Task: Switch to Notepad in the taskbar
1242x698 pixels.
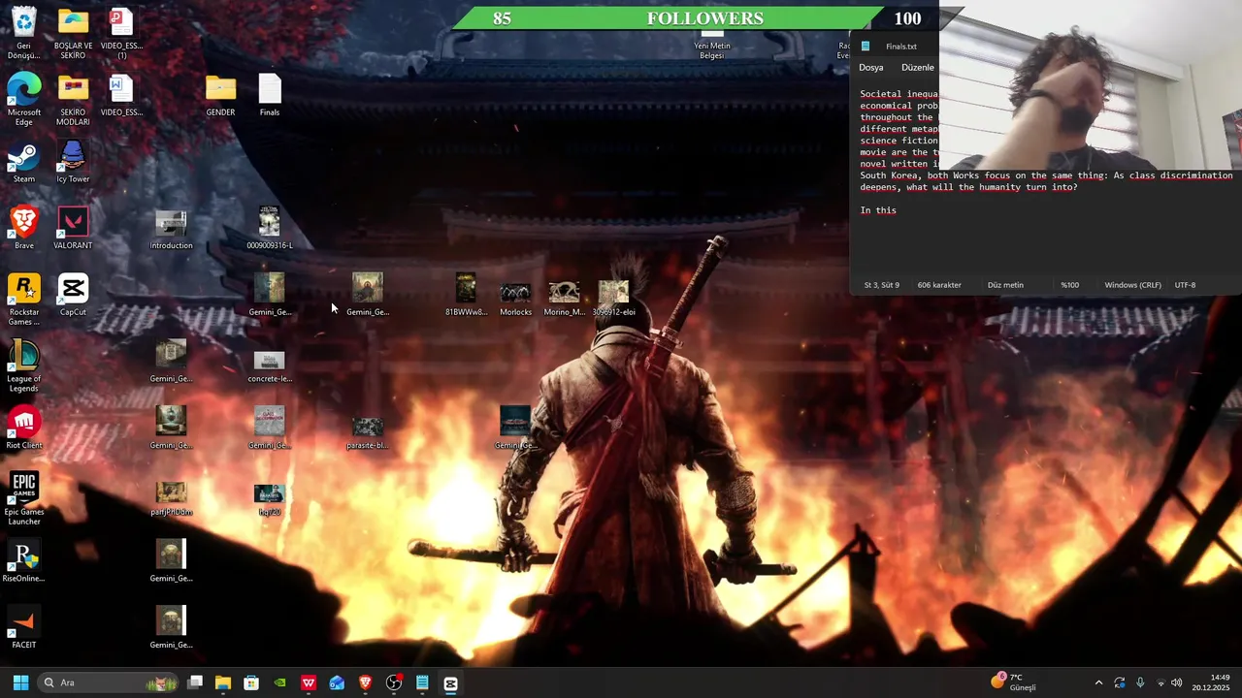Action: (422, 682)
